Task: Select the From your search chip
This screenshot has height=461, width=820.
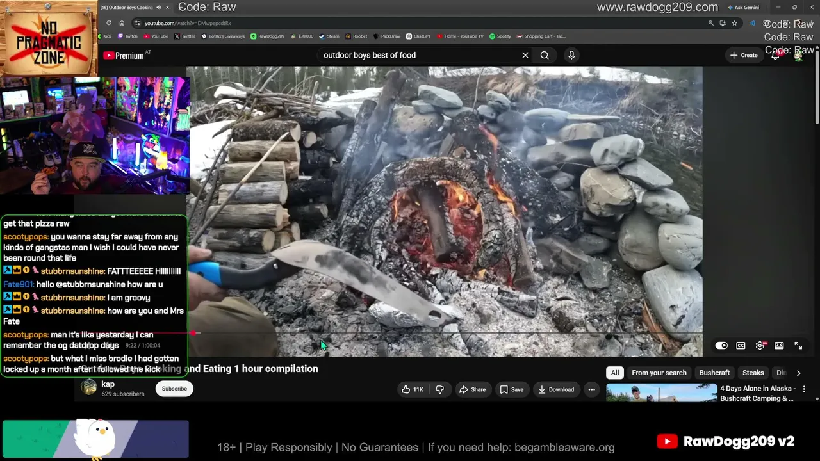Action: tap(659, 373)
